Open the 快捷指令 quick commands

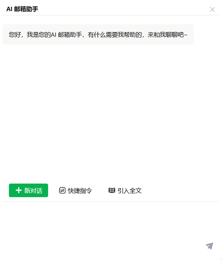pos(75,191)
